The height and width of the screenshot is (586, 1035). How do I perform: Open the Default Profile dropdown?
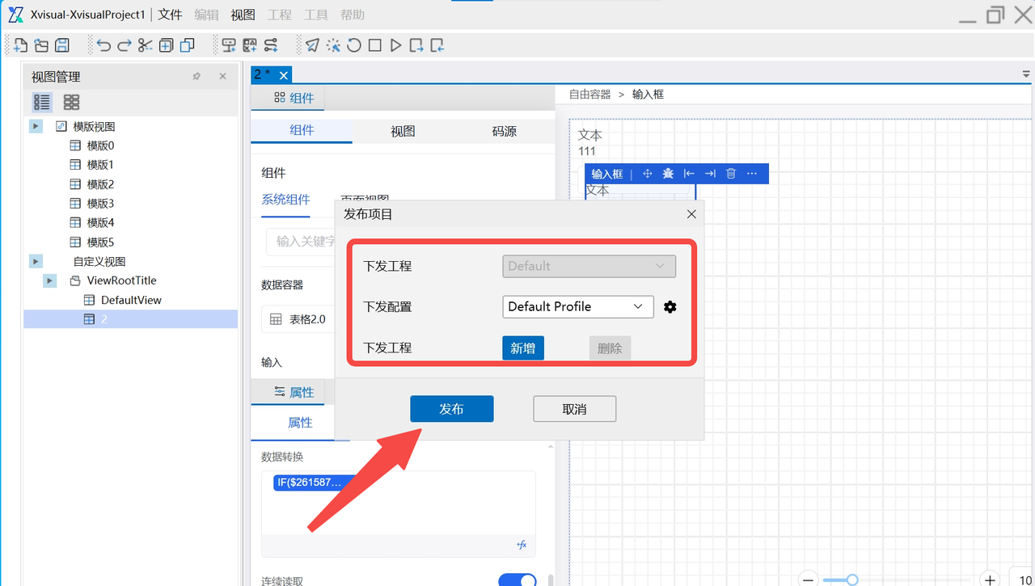point(578,306)
